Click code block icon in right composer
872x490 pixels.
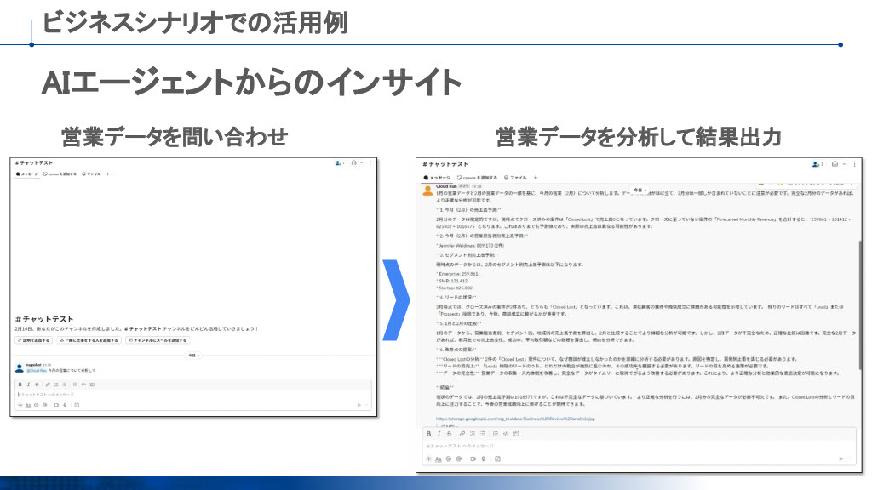516,433
